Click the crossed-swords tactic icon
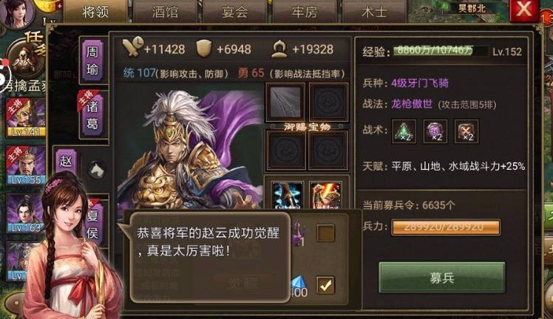Viewport: 553px width, 319px height. click(x=467, y=131)
